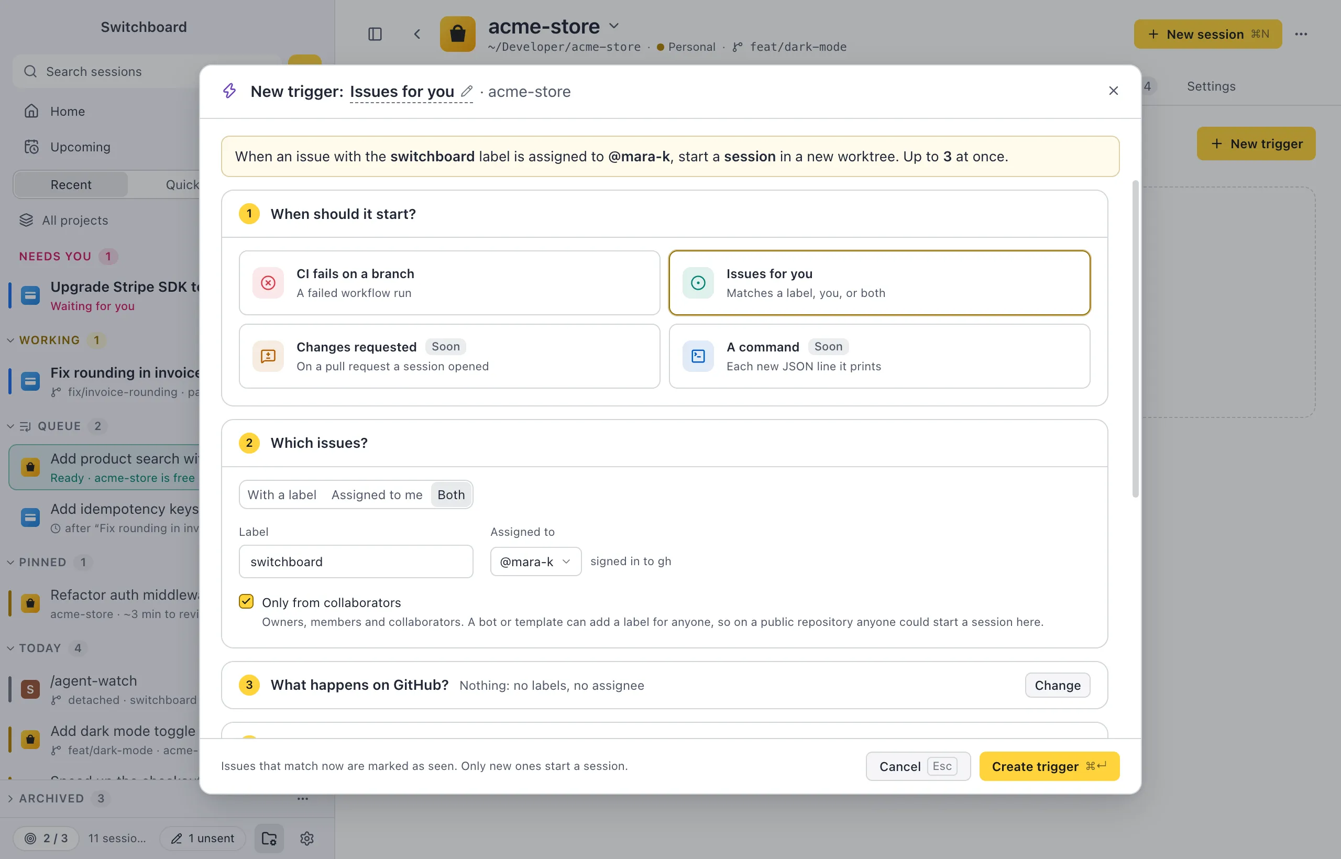Collapse the QUEUE section
The height and width of the screenshot is (859, 1341).
10,426
